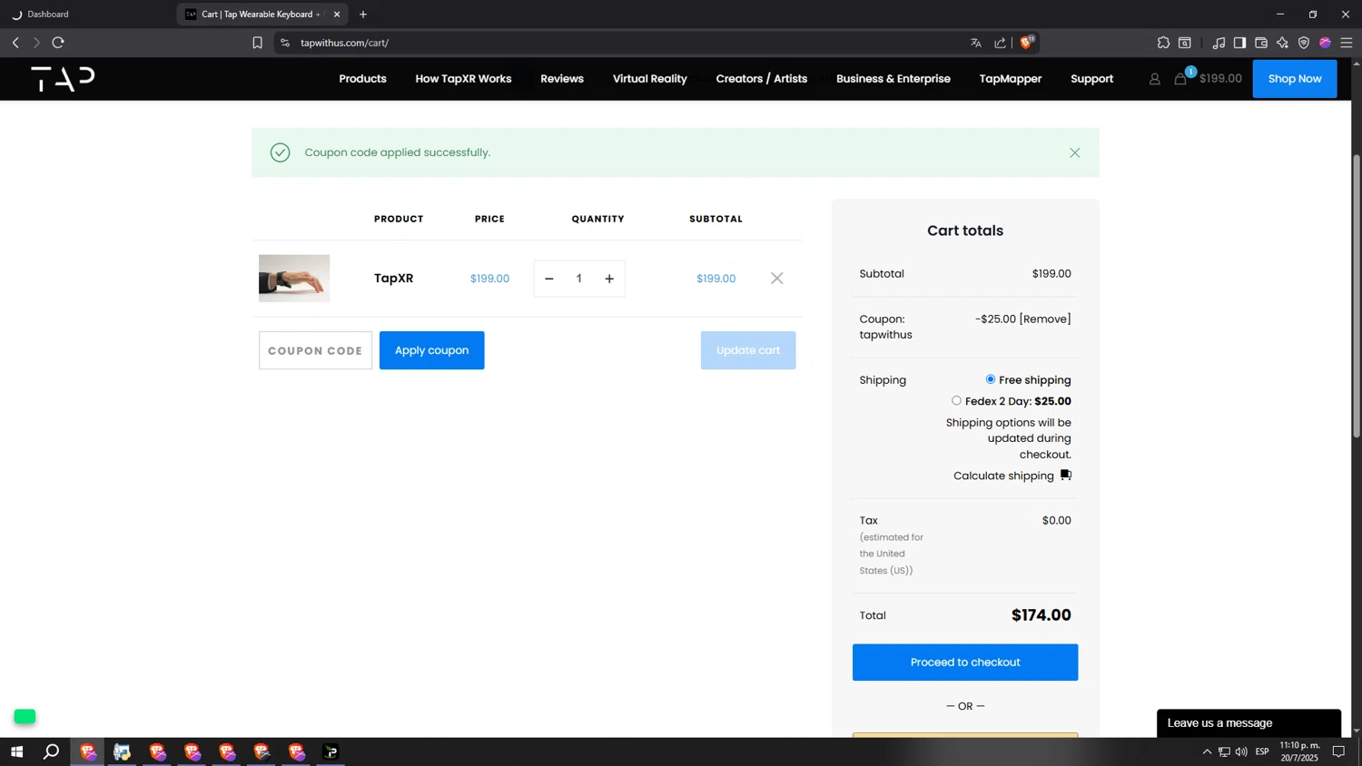This screenshot has height=766, width=1362.
Task: Click the share icon in address bar
Action: pyautogui.click(x=1000, y=43)
